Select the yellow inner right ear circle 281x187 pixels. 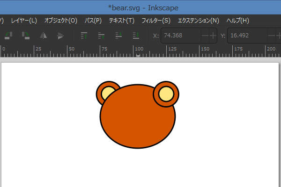(166, 94)
